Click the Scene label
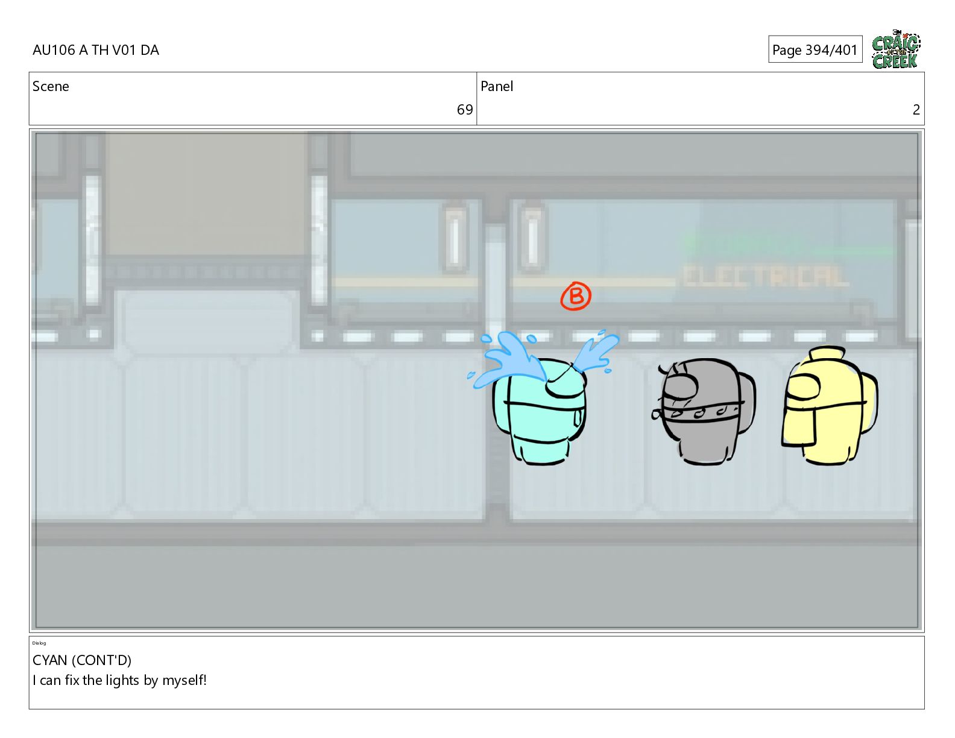This screenshot has width=955, height=738. click(x=51, y=86)
